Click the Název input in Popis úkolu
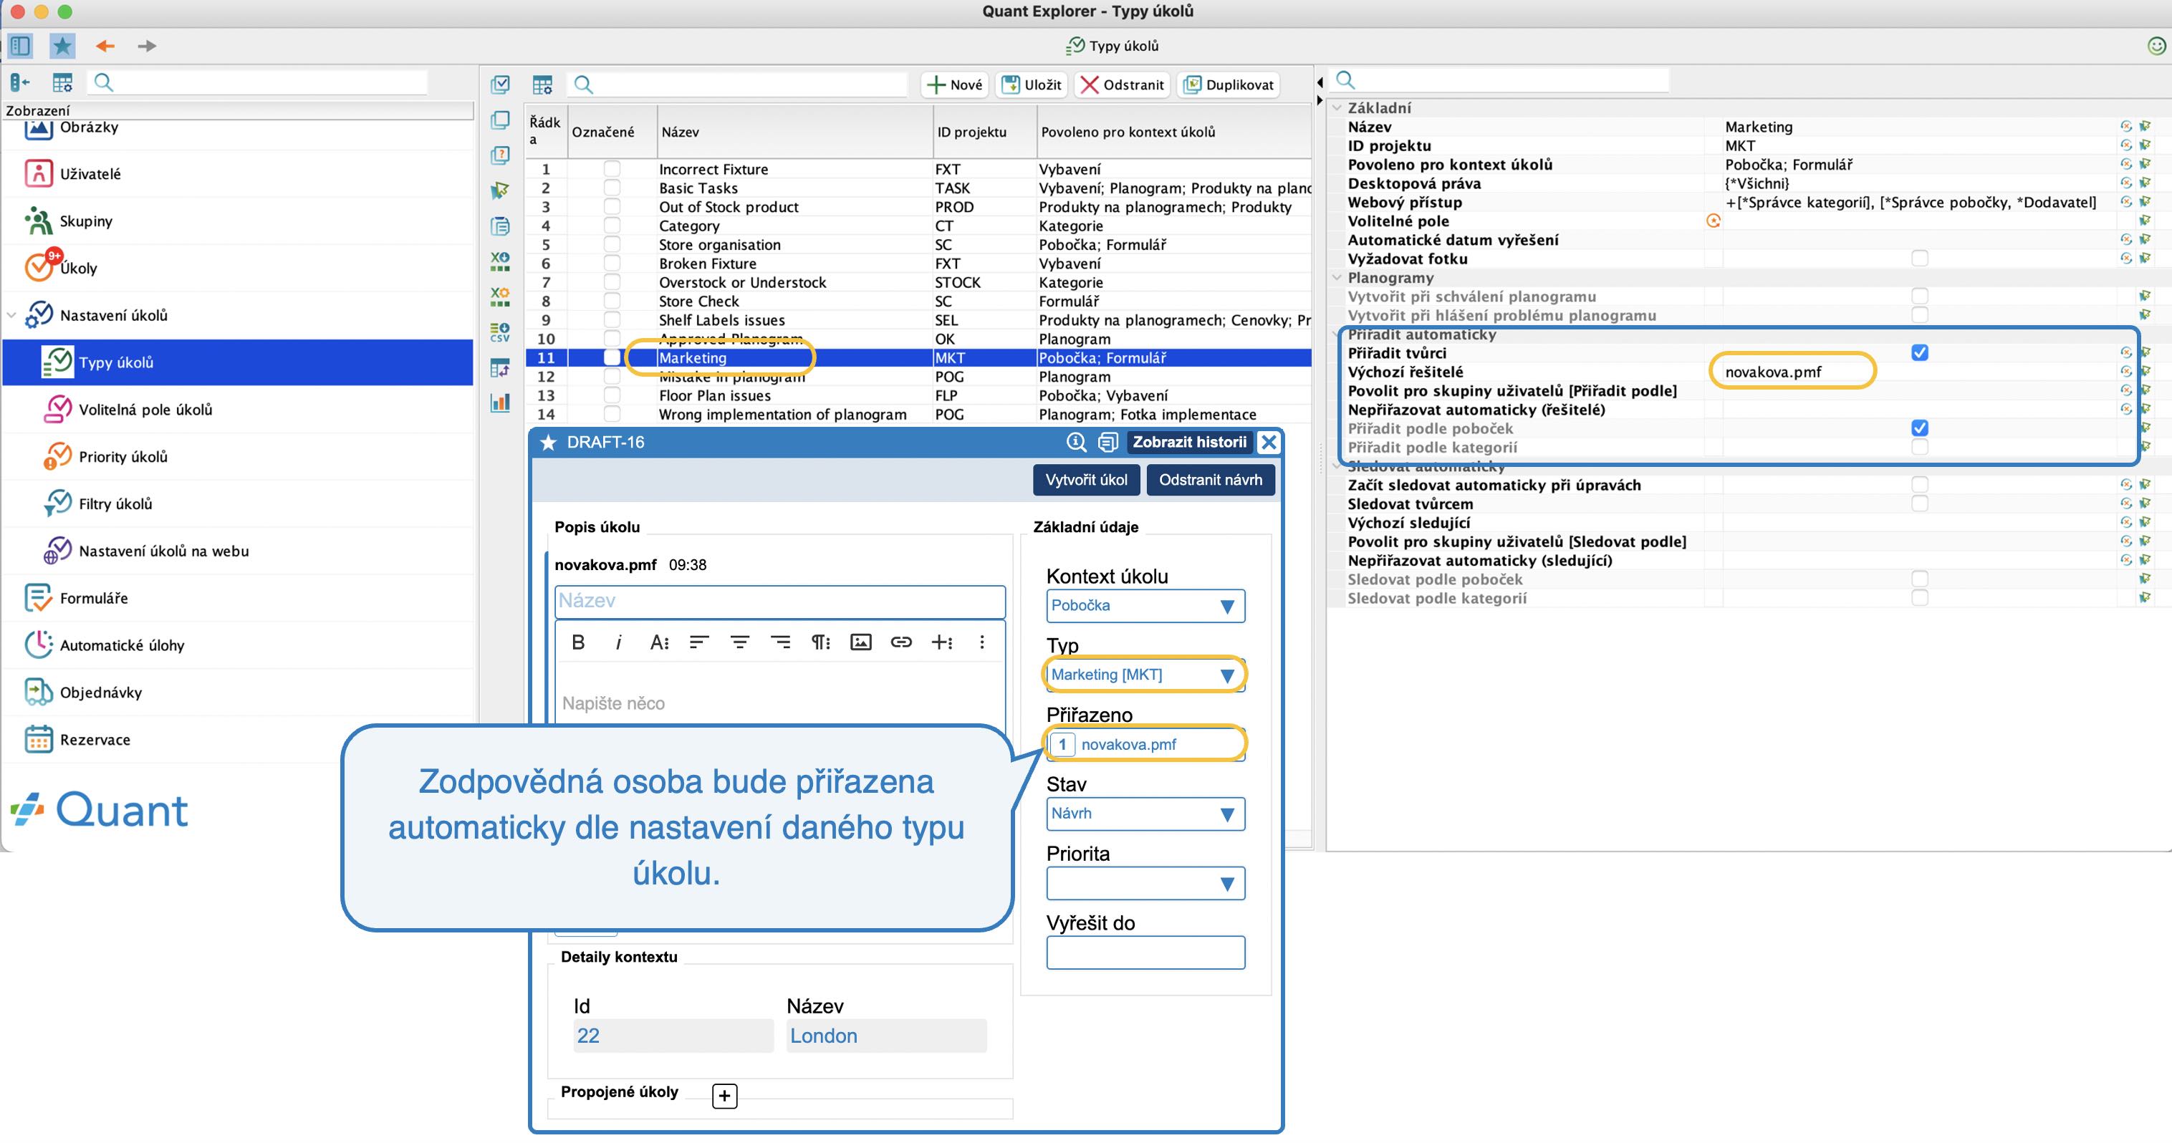Image resolution: width=2172 pixels, height=1143 pixels. pyautogui.click(x=780, y=601)
